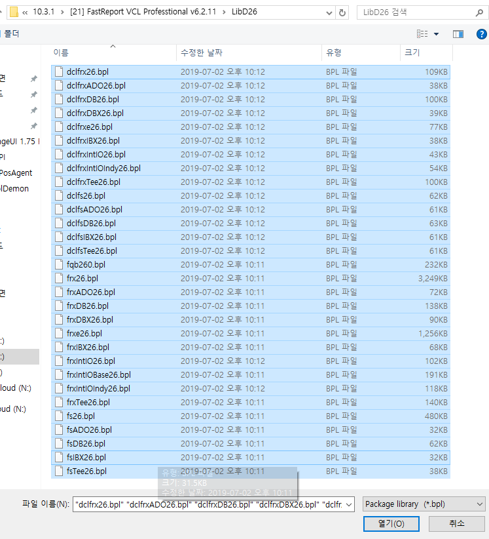Viewport: 489px width, 539px height.
Task: Click the file icon of frx26.bpl
Action: click(x=59, y=279)
